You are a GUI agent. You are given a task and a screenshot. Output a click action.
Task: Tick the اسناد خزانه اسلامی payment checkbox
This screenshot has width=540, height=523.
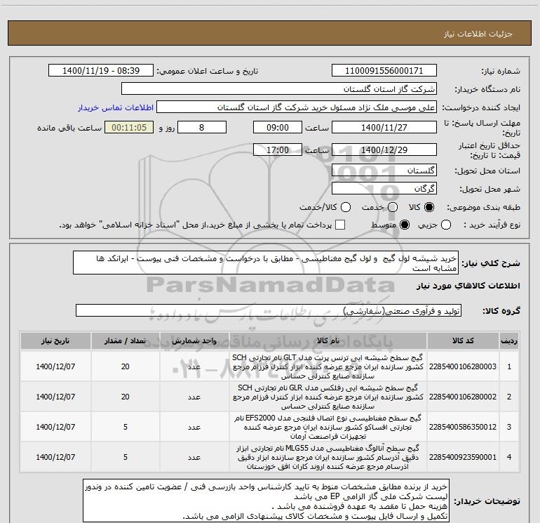pos(340,225)
